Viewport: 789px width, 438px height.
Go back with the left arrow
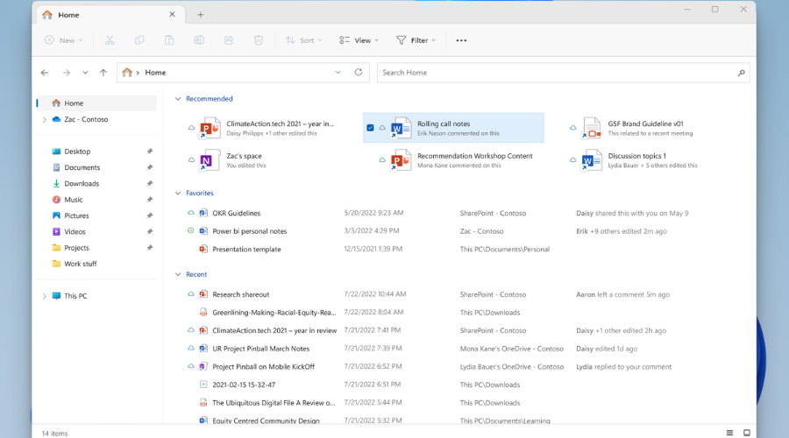(x=45, y=73)
